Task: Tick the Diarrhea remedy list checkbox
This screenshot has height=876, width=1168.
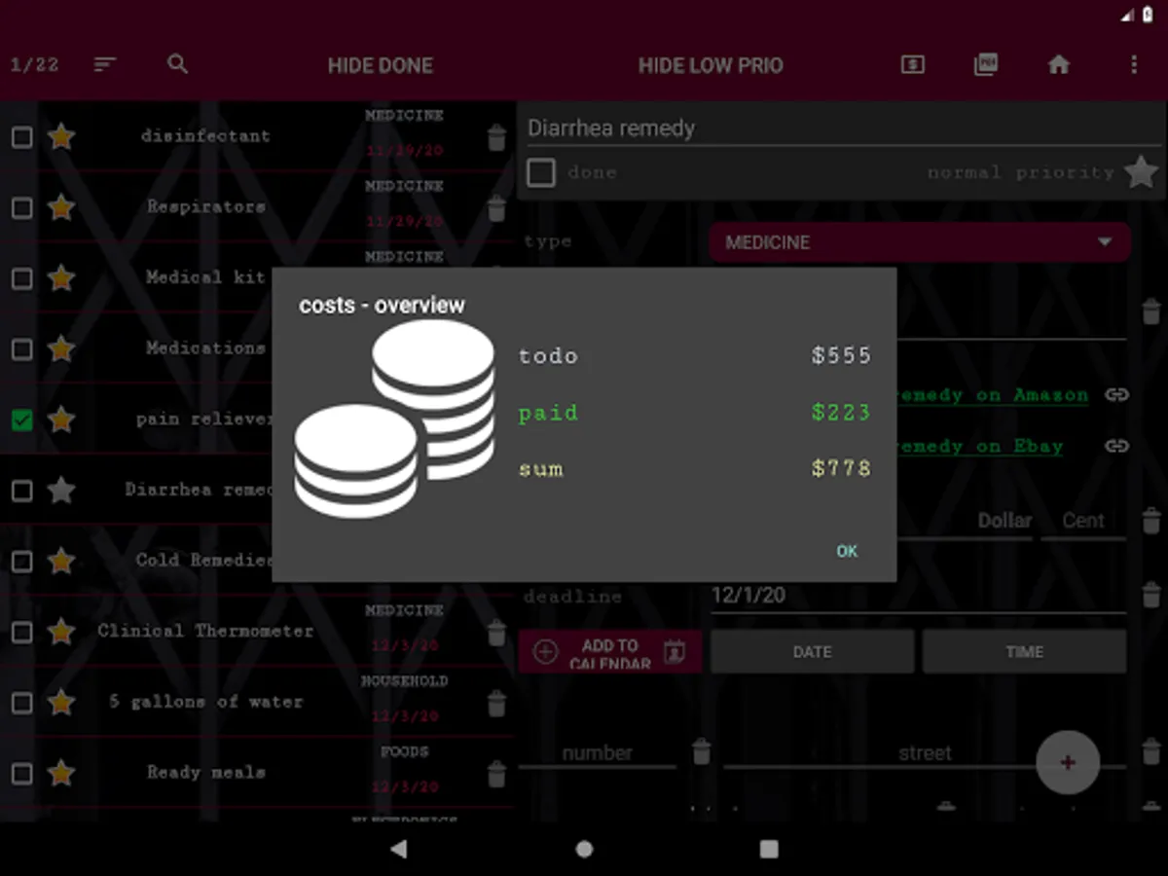Action: (x=21, y=490)
